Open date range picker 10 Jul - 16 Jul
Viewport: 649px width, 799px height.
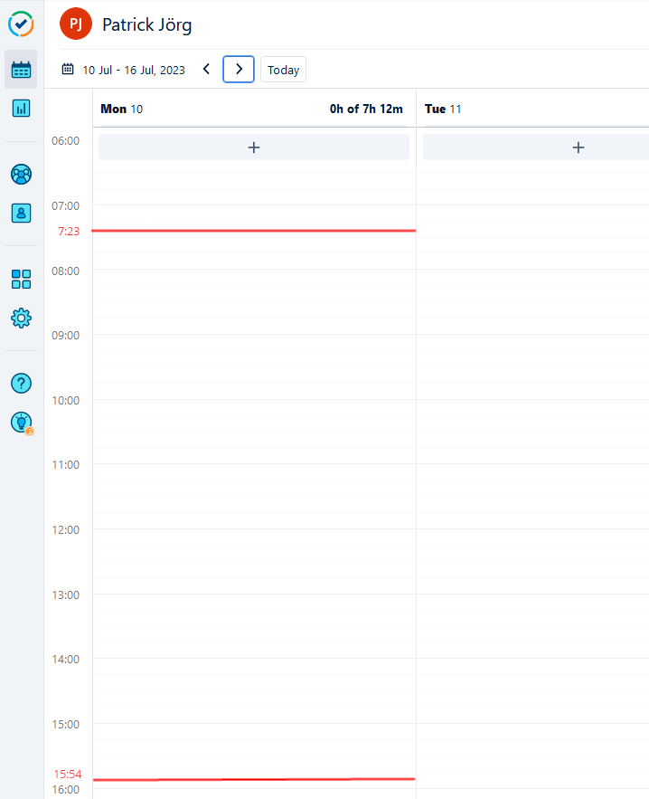click(x=124, y=70)
